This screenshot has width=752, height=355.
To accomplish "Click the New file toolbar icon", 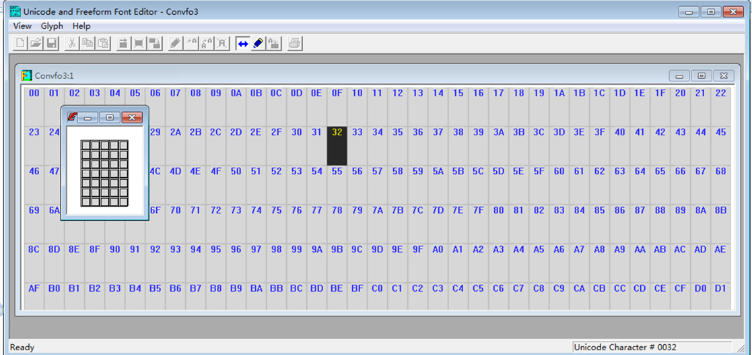I will click(x=20, y=44).
